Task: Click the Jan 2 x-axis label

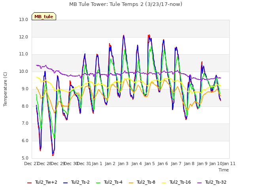Action: [x=110, y=163]
